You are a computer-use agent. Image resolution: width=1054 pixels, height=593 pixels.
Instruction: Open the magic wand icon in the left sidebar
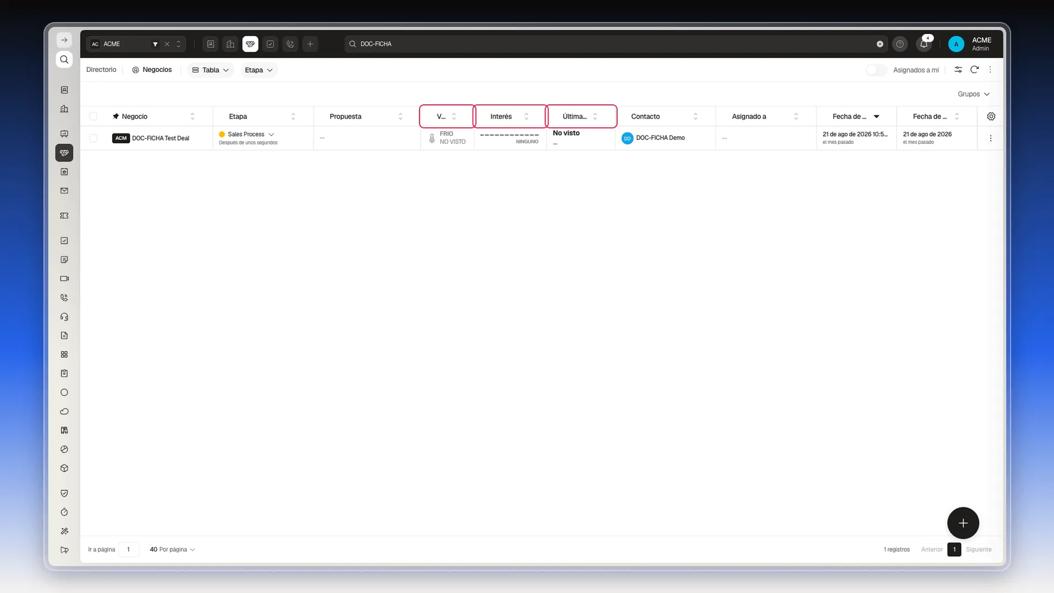(x=64, y=531)
